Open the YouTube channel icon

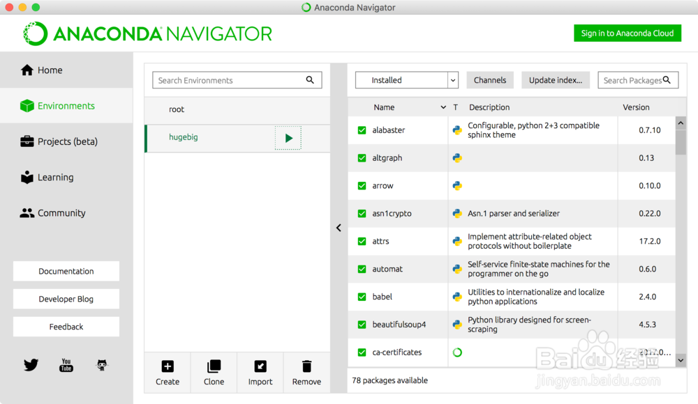point(66,365)
